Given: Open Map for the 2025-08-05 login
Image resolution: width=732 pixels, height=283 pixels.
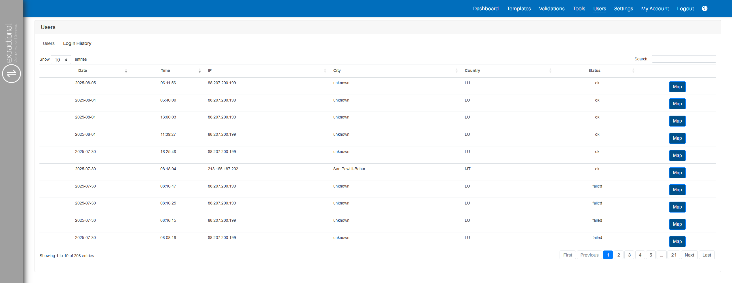Looking at the screenshot, I should point(677,87).
